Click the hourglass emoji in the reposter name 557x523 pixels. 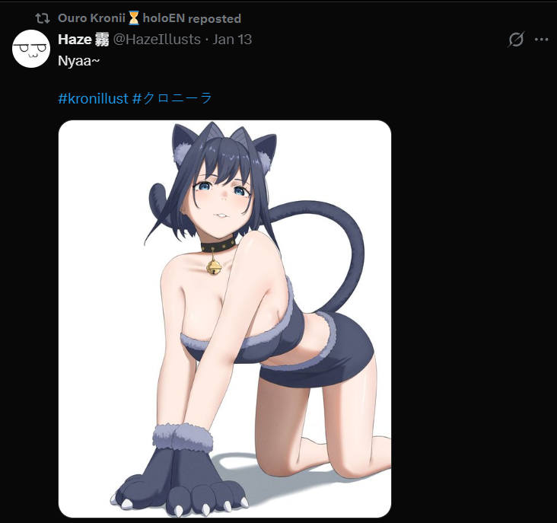click(134, 18)
